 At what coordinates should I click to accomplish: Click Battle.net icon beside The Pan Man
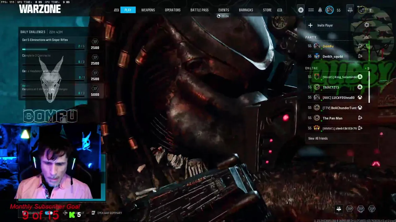pyautogui.click(x=360, y=118)
